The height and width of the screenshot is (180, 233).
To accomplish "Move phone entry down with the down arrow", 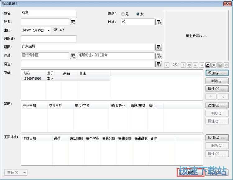I will click(223, 97).
